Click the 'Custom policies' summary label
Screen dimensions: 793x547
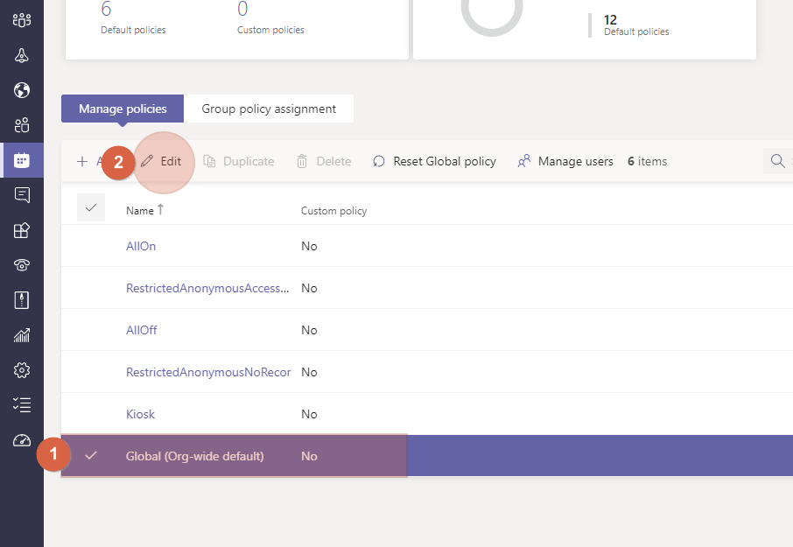pos(270,30)
